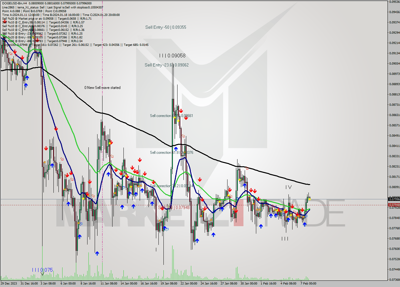
Task: Click 'Sell Entry -50 | 0.09355' label
Action: point(166,27)
